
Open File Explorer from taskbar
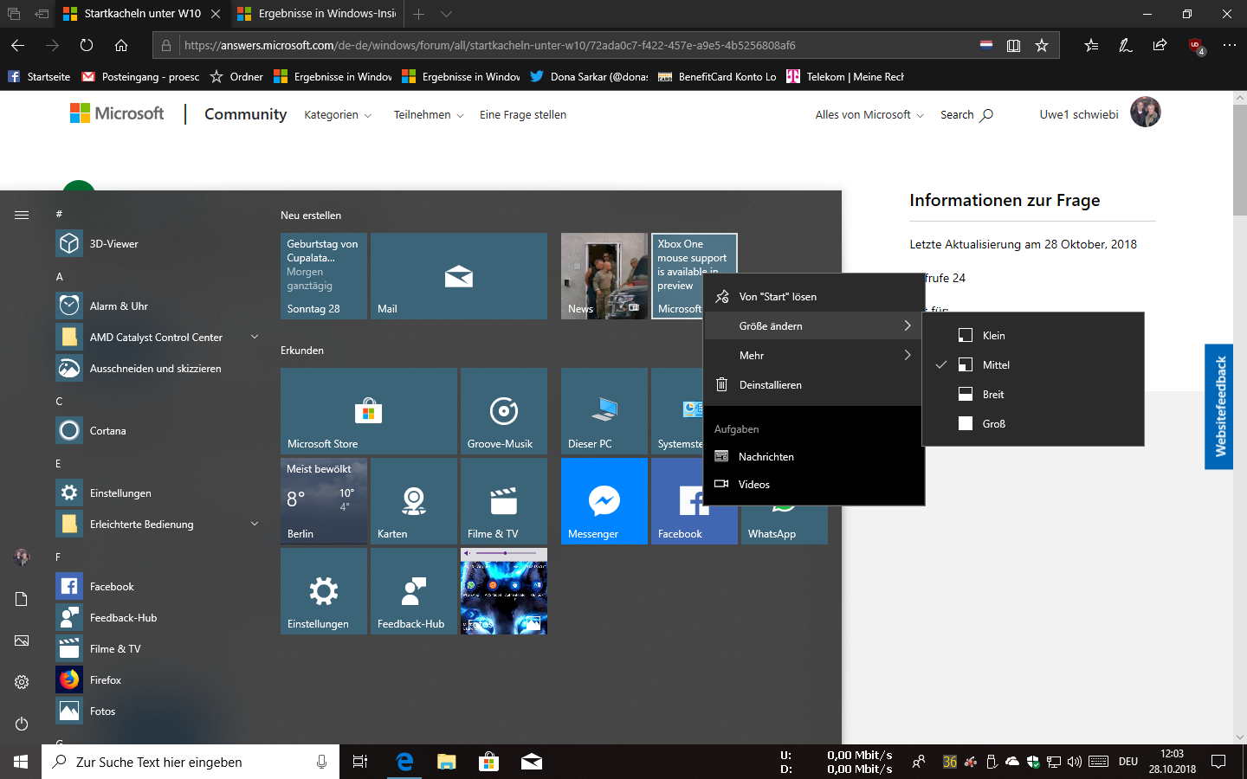(446, 762)
